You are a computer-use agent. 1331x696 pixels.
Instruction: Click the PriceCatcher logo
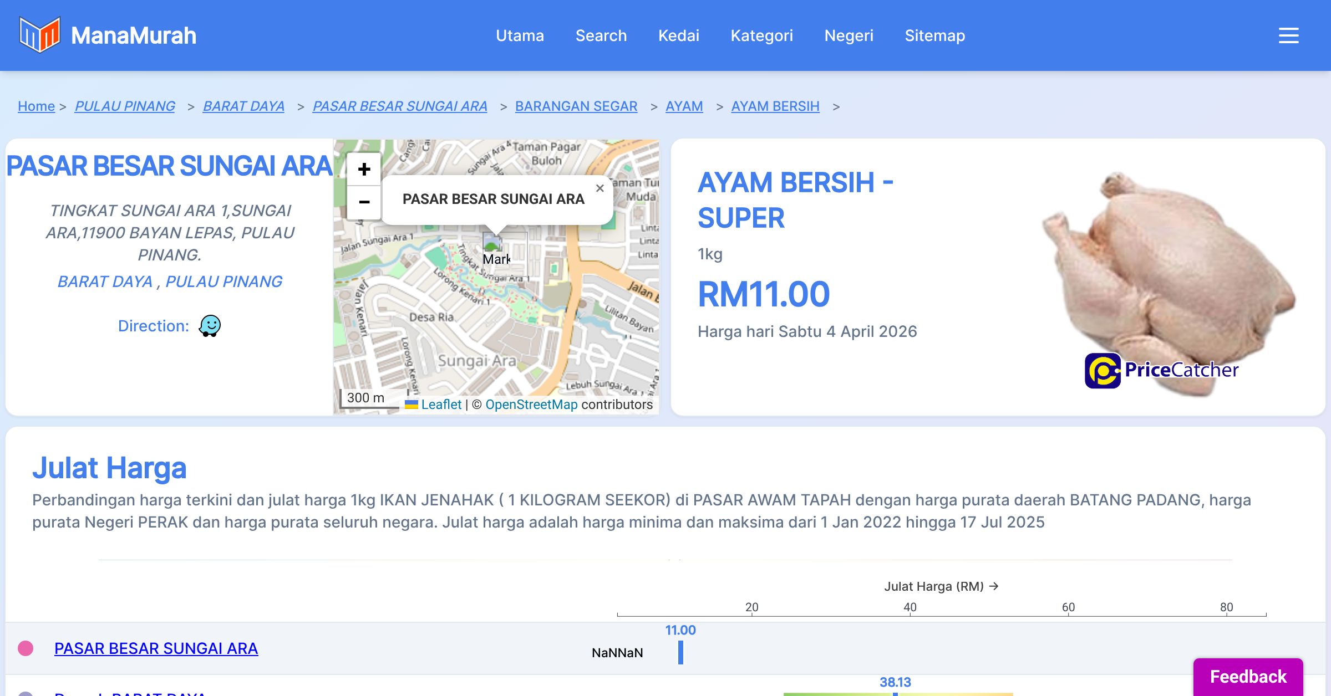point(1161,370)
